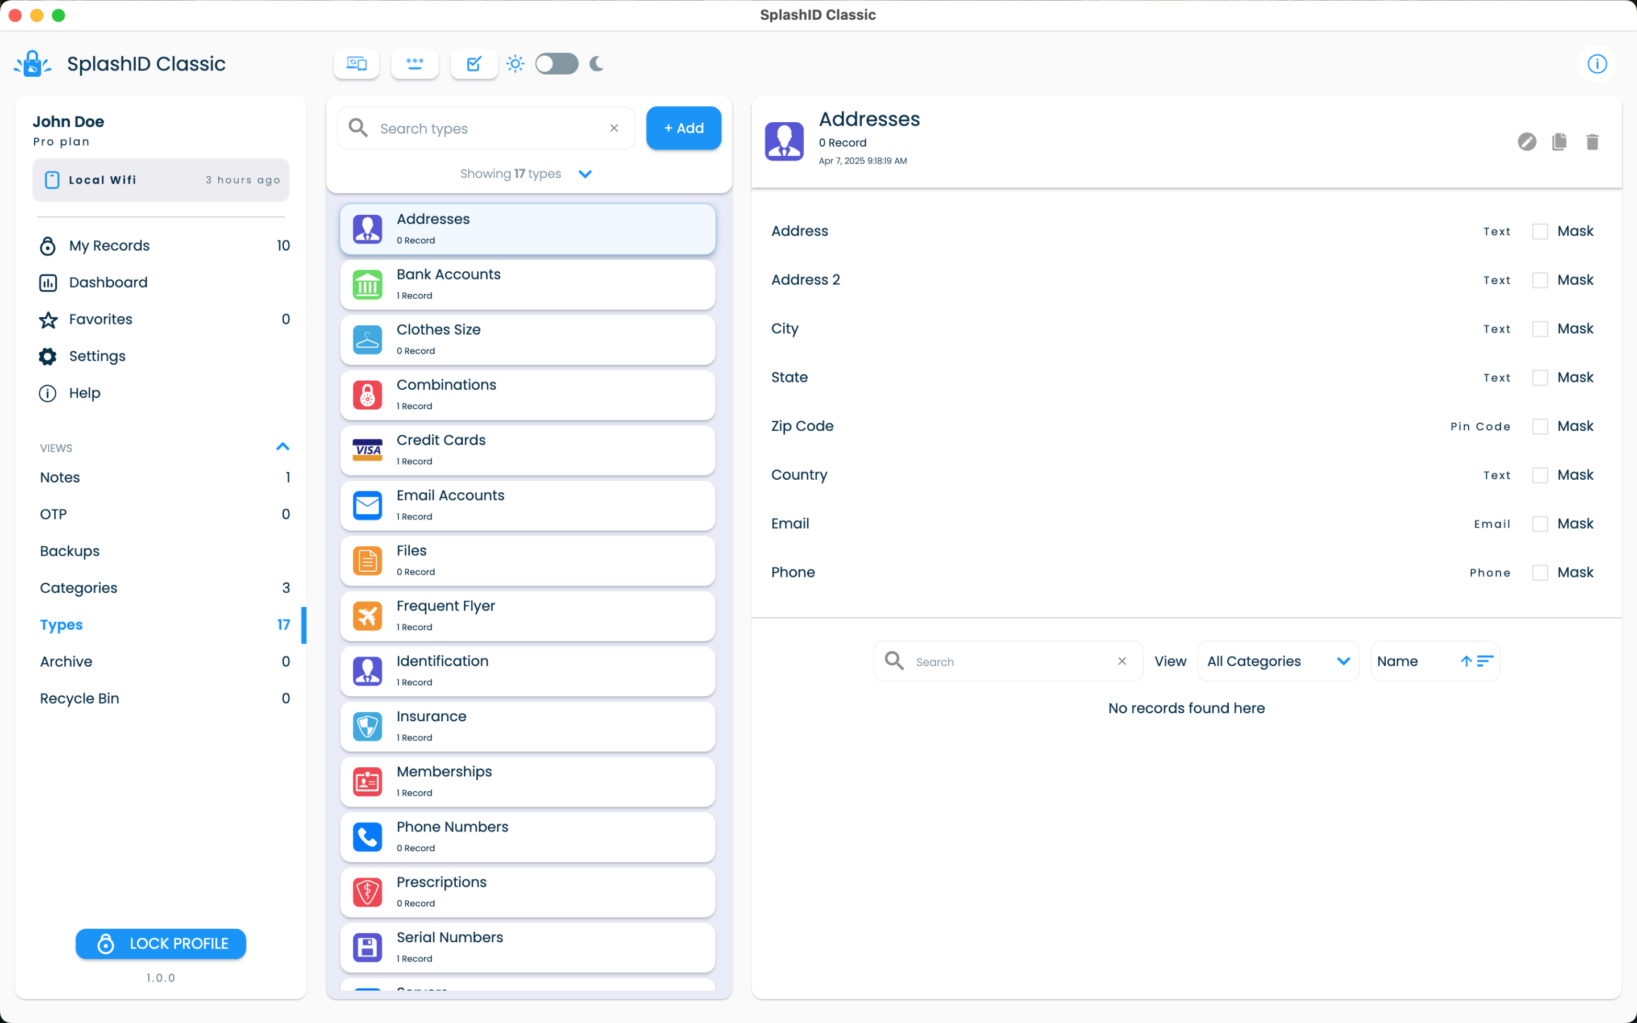Open the Name sort dropdown
The height and width of the screenshot is (1023, 1637).
1435,661
